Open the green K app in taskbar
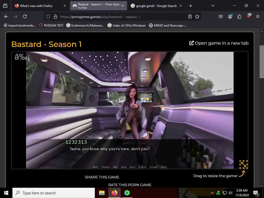 [x=127, y=193]
